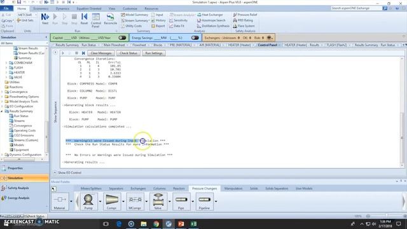Open the Dynamics ribbon tab

(x=62, y=8)
